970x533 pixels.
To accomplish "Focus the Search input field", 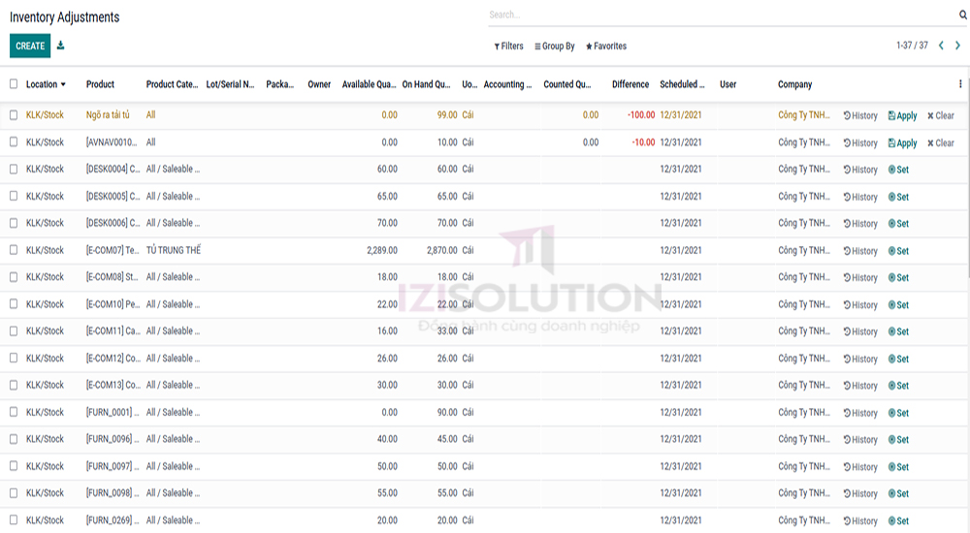I will pos(718,16).
